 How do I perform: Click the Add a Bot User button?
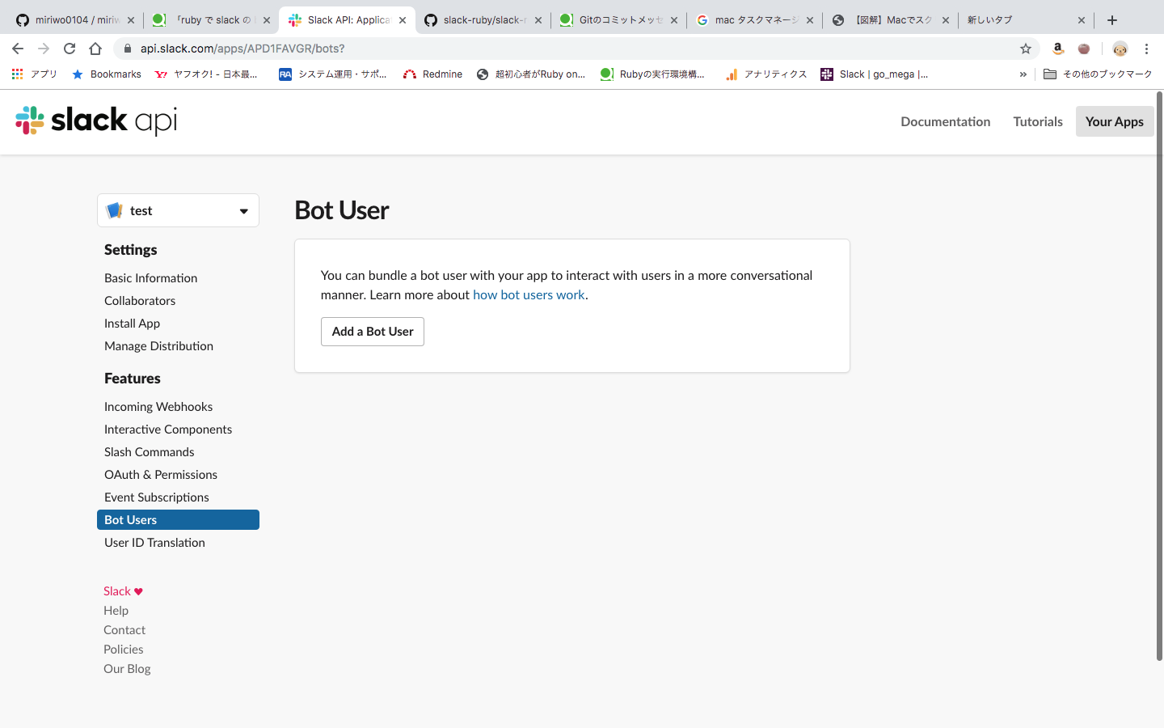pos(373,332)
